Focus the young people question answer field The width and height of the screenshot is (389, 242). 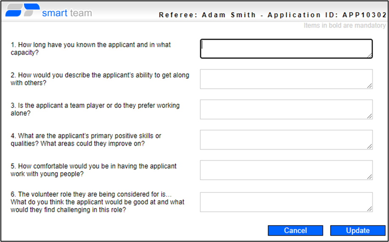(x=286, y=170)
